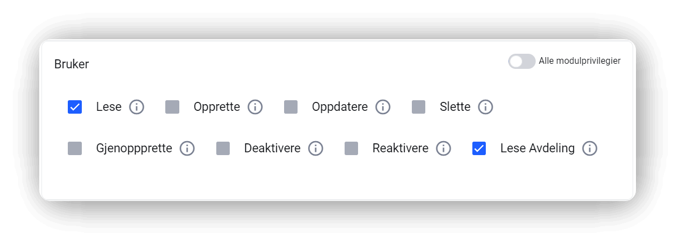The height and width of the screenshot is (243, 678).
Task: Show info for Slette privilege
Action: [x=485, y=107]
